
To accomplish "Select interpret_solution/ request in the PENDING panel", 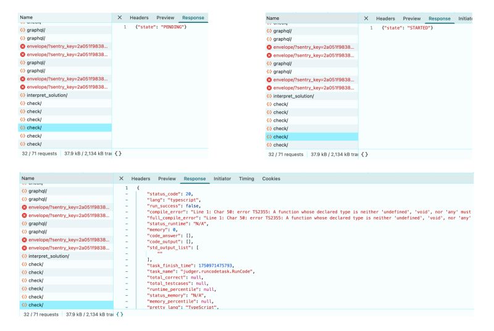I will 65,95.
